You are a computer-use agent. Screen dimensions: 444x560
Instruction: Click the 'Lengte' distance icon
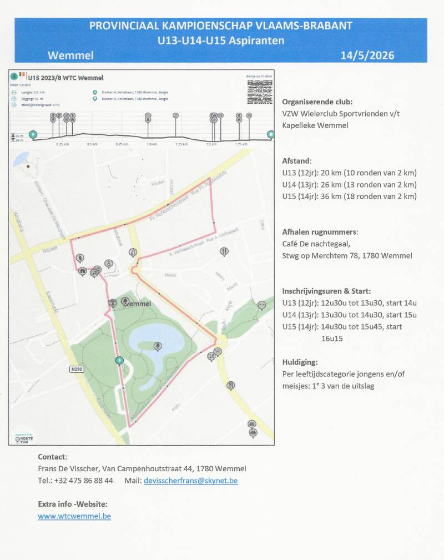(x=14, y=92)
